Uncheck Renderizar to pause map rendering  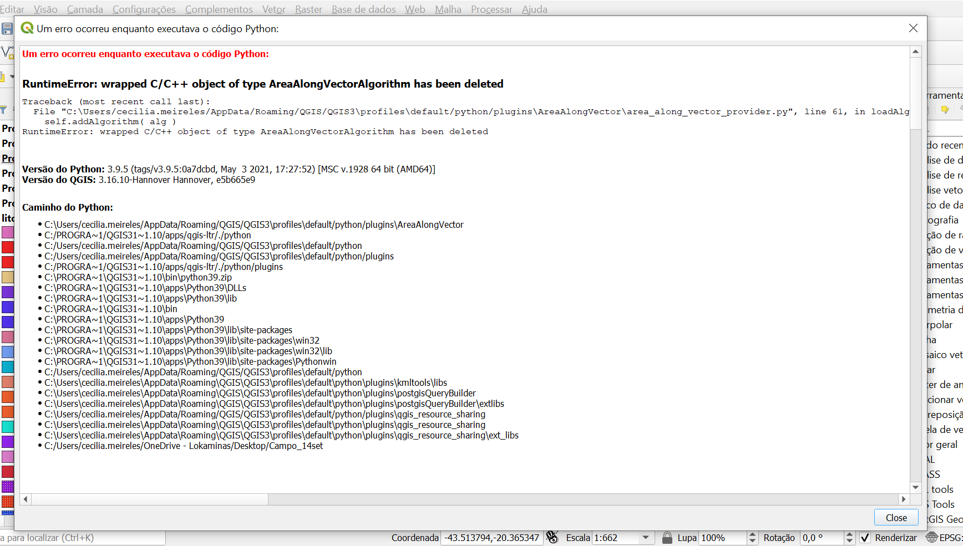tap(865, 538)
